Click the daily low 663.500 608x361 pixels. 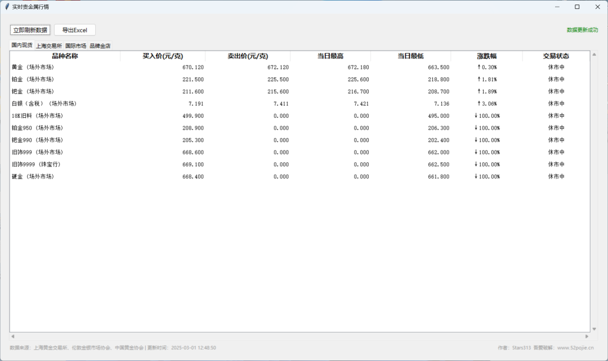click(x=439, y=67)
